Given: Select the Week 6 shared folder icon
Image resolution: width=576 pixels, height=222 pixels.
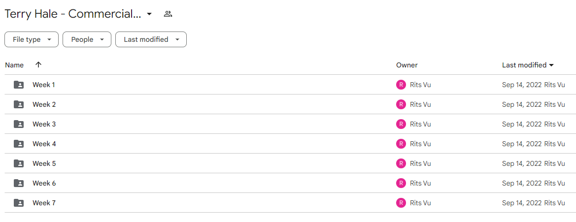Looking at the screenshot, I should (19, 183).
